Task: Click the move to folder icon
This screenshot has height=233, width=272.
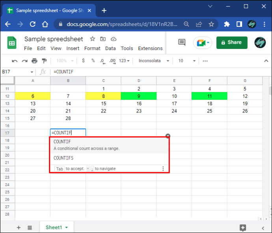Action: [103, 39]
